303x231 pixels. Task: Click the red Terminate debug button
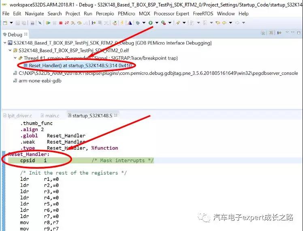click(x=60, y=23)
